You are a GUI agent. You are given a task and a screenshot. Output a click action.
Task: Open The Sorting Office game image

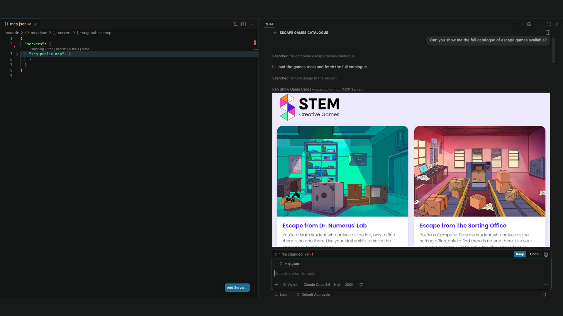coord(480,171)
